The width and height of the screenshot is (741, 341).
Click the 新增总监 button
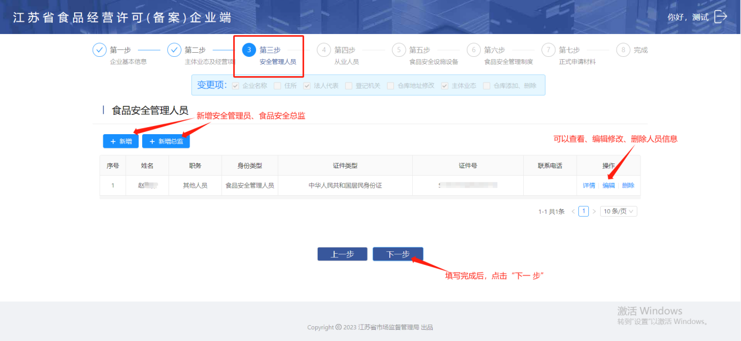click(166, 141)
